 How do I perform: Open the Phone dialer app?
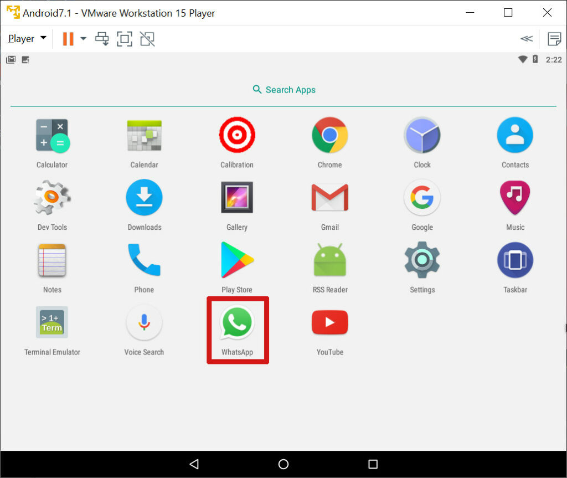pos(144,260)
